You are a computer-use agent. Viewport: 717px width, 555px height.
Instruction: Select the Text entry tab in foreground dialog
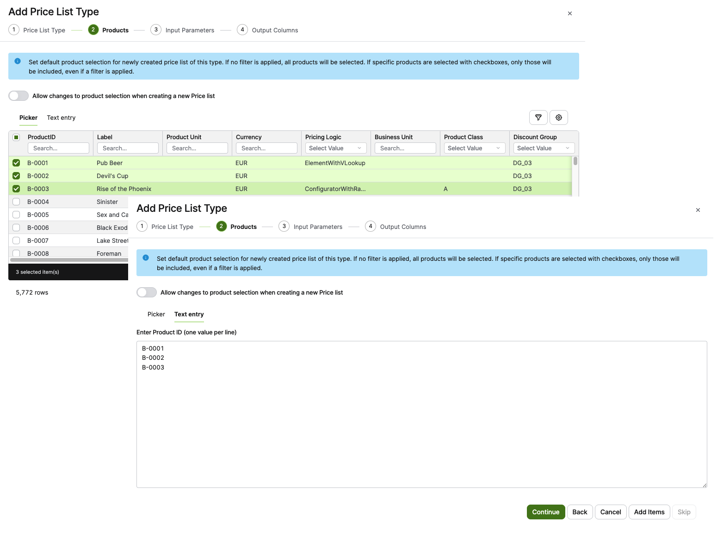189,314
